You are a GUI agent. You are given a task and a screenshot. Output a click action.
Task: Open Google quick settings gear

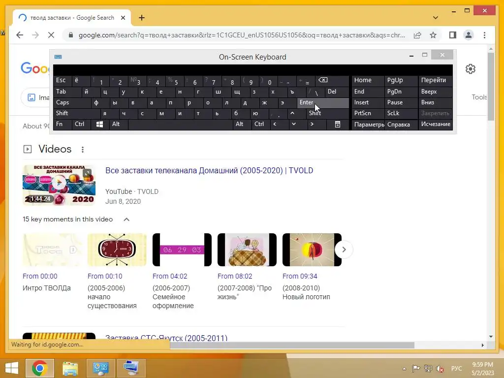(x=470, y=69)
